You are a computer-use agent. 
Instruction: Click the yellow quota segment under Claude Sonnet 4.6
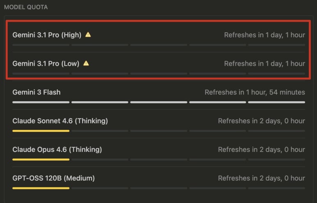click(x=41, y=131)
